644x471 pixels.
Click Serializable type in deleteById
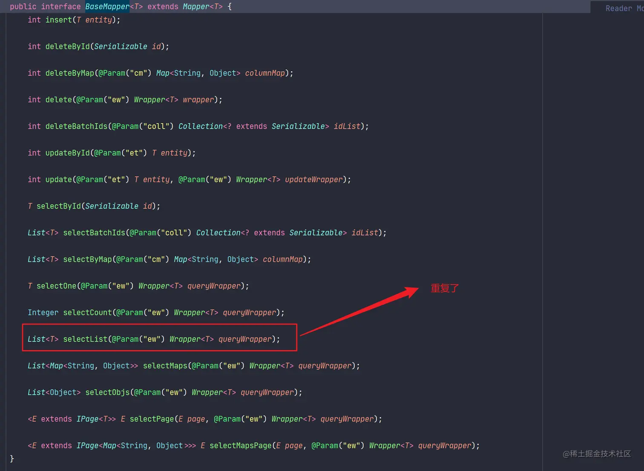coord(121,46)
